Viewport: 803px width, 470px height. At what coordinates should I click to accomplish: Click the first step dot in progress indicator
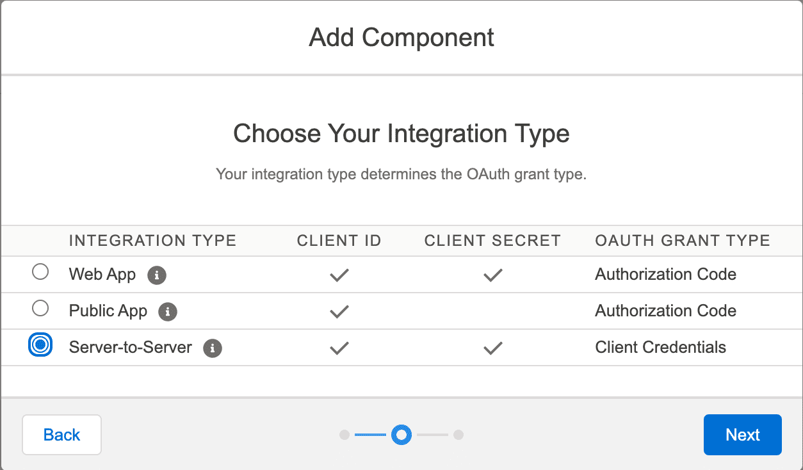[345, 435]
